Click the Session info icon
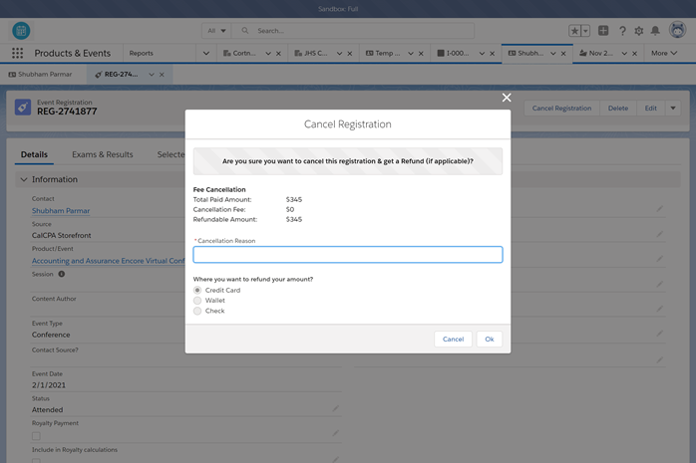 (x=61, y=274)
